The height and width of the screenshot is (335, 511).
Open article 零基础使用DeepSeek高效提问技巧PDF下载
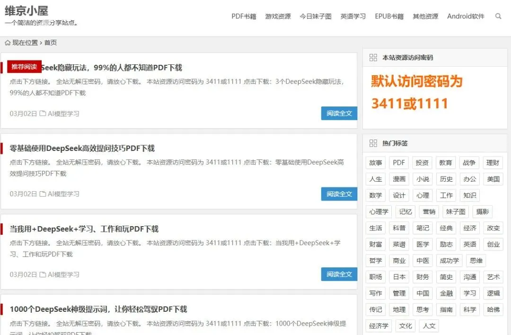(x=82, y=148)
